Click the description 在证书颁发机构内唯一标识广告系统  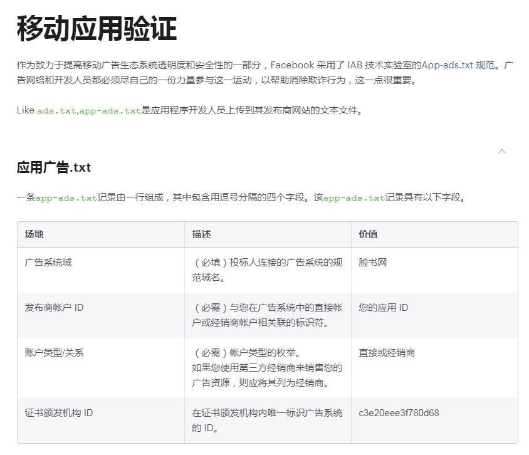[267, 421]
